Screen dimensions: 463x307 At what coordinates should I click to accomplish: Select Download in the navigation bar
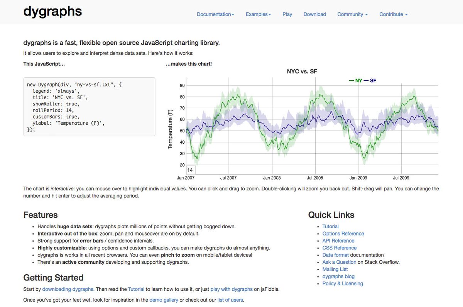pos(314,14)
